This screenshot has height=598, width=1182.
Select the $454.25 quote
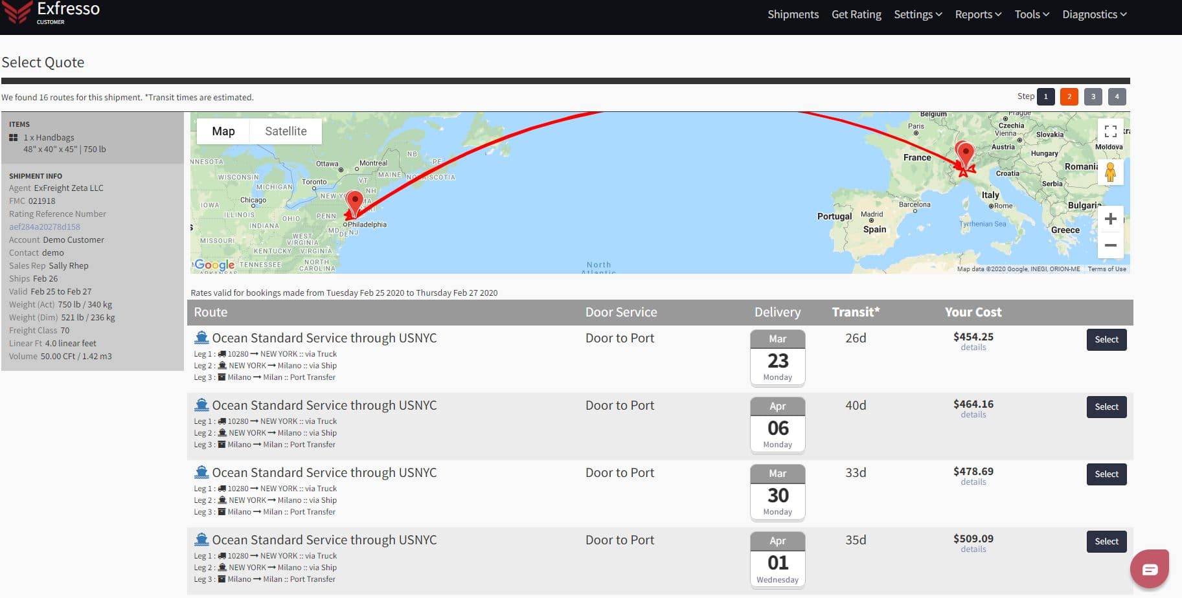tap(1106, 340)
